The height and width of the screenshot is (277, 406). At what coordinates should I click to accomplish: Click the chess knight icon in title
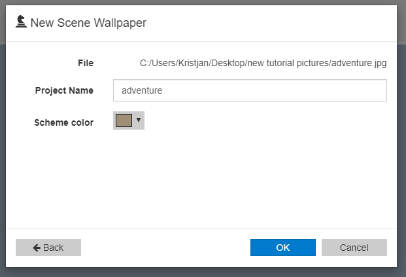[21, 22]
